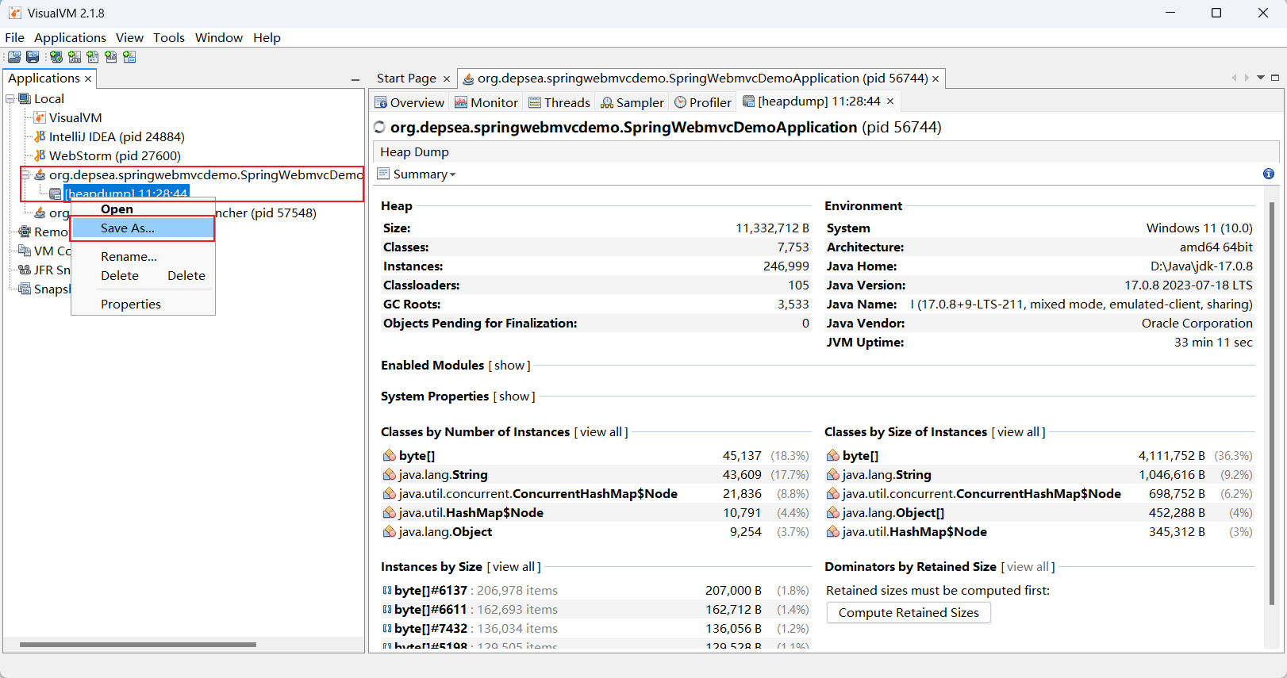The image size is (1287, 678).
Task: Click the Load Snapshot toolbar icon
Action: [14, 57]
